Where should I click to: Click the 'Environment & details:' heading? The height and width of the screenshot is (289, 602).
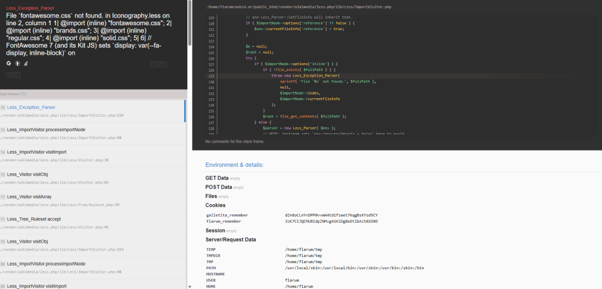point(235,165)
